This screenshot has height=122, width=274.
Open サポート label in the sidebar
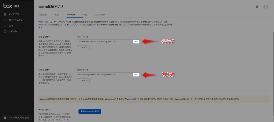tap(13, 32)
